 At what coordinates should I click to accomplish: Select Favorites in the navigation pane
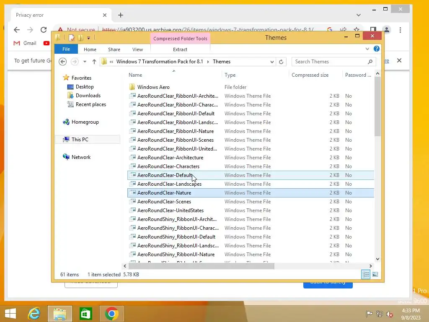point(81,78)
